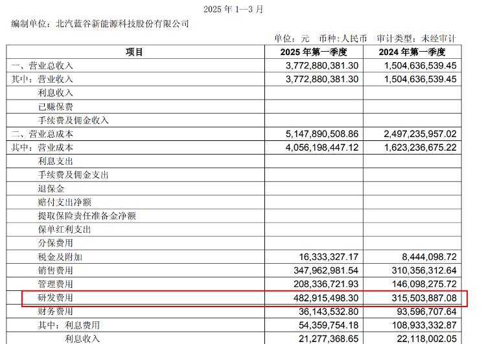Image resolution: width=486 pixels, height=344 pixels.
Task: Click the value 93,596,707.64
Action: tap(427, 311)
